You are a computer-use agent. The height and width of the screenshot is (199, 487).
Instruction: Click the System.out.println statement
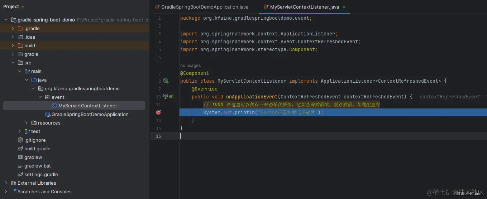[x=263, y=112]
